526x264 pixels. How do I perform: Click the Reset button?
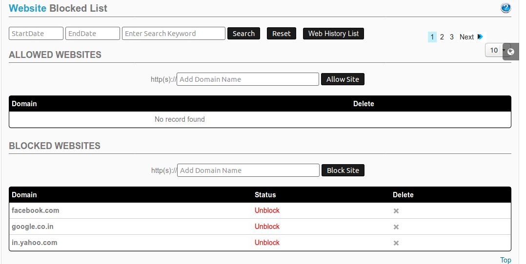point(282,34)
